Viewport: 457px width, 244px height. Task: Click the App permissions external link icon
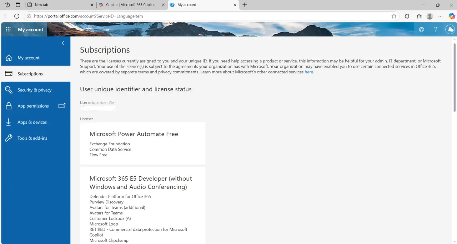click(x=62, y=106)
